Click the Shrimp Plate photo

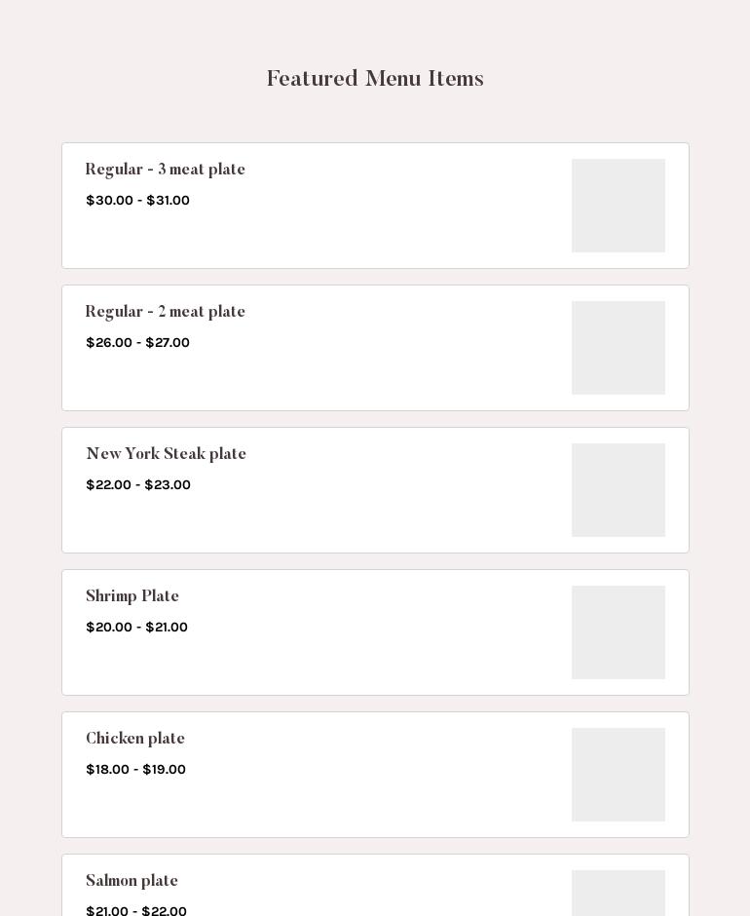[619, 632]
